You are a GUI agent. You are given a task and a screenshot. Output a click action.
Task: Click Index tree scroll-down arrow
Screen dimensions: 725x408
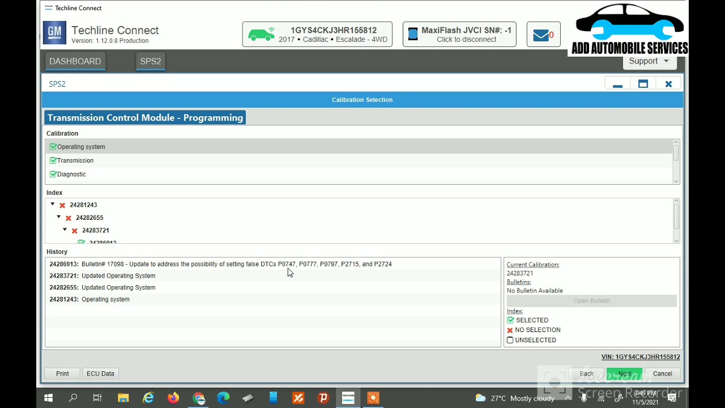coord(676,241)
